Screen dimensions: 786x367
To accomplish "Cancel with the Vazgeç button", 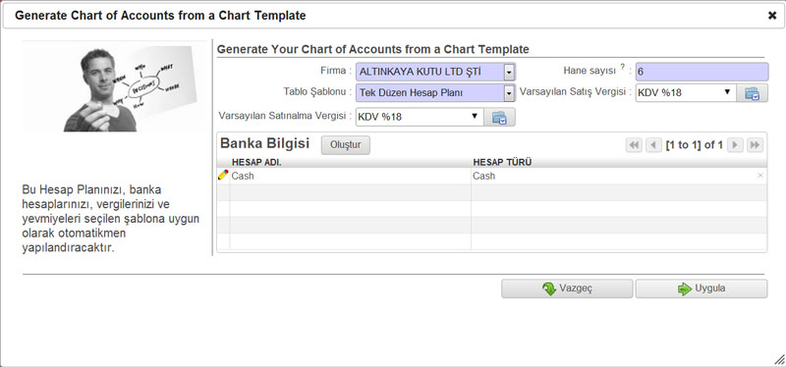I will 567,288.
